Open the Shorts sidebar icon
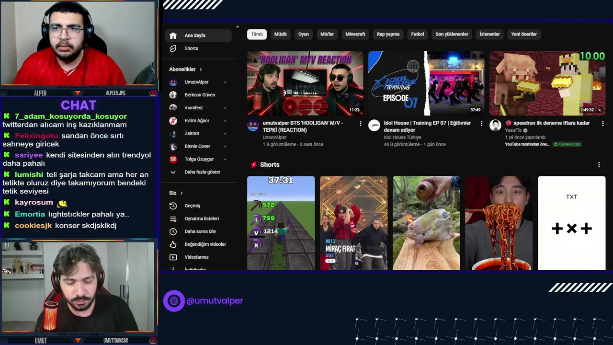This screenshot has width=613, height=345. [173, 48]
